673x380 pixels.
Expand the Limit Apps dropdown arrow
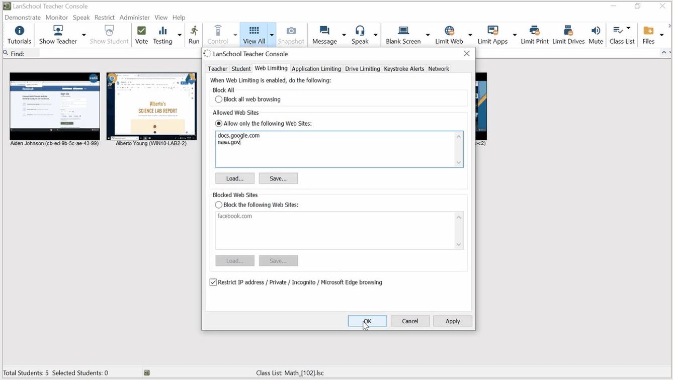[x=515, y=35]
